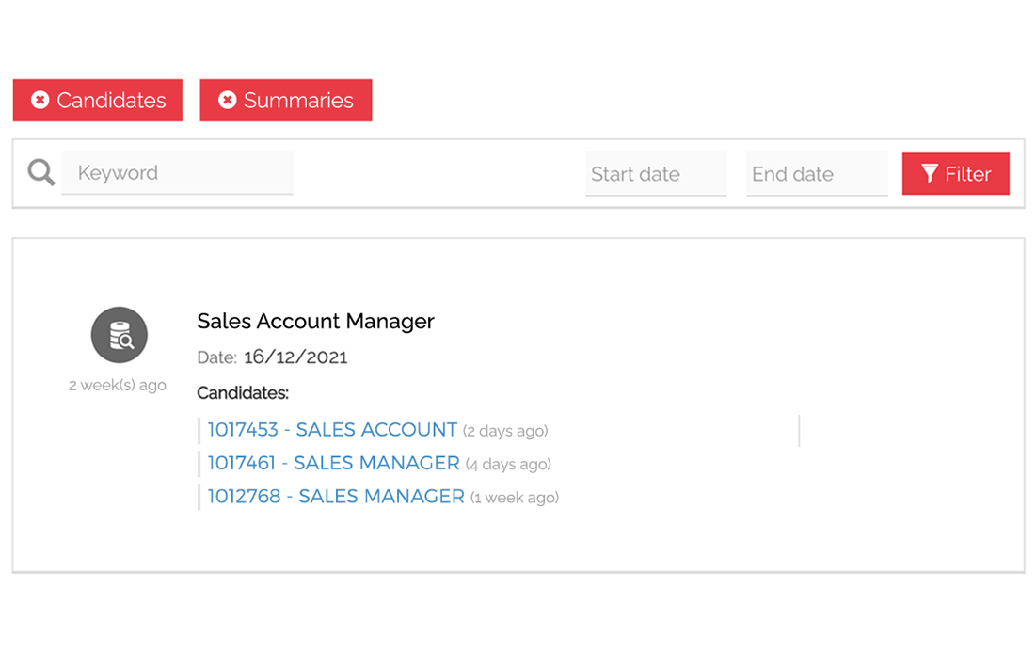This screenshot has width=1036, height=651.
Task: Open candidate 1012768 - SALES MANAGER
Action: click(336, 497)
